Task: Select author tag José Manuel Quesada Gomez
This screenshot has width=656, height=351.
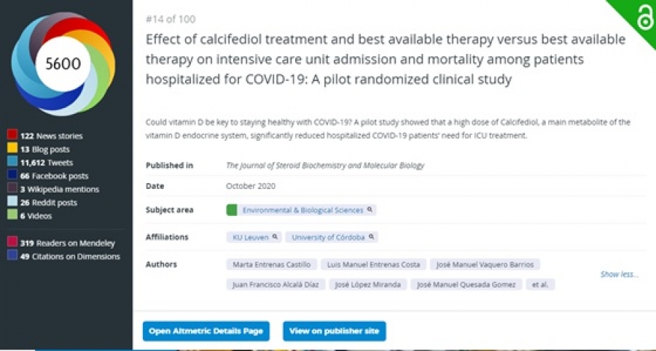Action: point(466,285)
